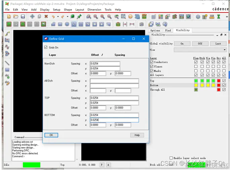
Task: Toggle the Through All row checkbox
Action: (224, 90)
